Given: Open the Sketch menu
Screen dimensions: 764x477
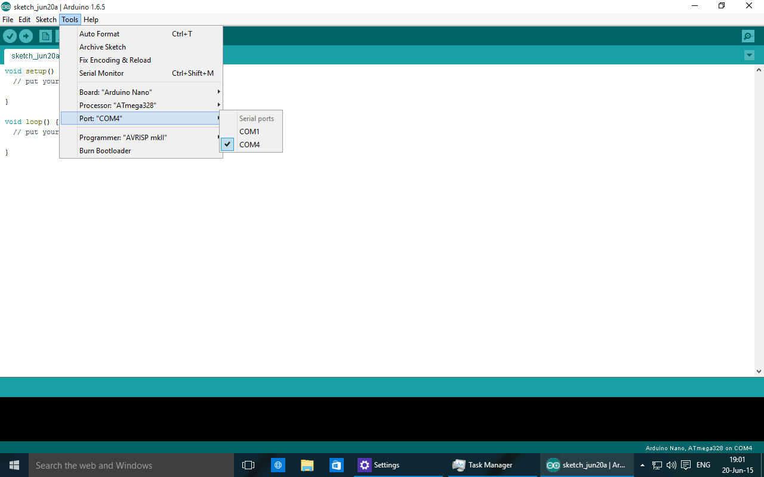Looking at the screenshot, I should [46, 20].
